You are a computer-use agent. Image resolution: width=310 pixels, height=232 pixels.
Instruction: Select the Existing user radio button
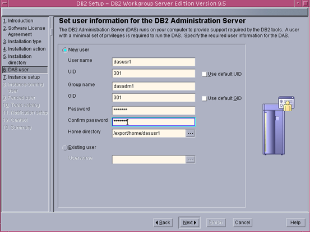[x=65, y=148]
